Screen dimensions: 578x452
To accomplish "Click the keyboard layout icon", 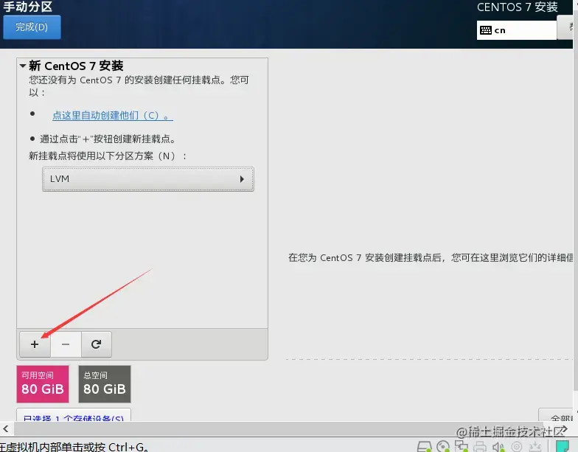I will coord(485,30).
